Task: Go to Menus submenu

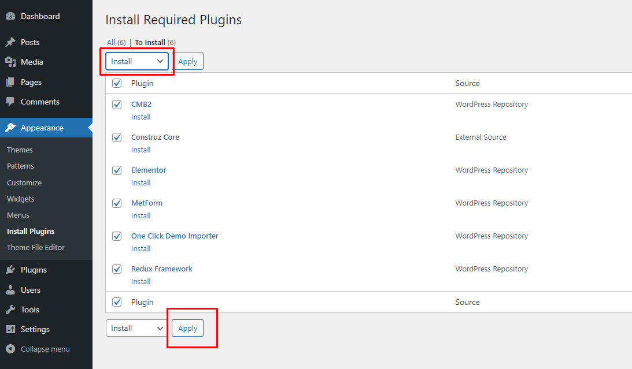Action: point(18,215)
